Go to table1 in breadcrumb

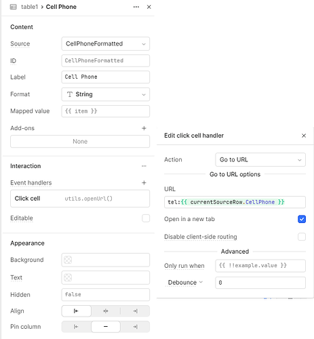pyautogui.click(x=29, y=7)
